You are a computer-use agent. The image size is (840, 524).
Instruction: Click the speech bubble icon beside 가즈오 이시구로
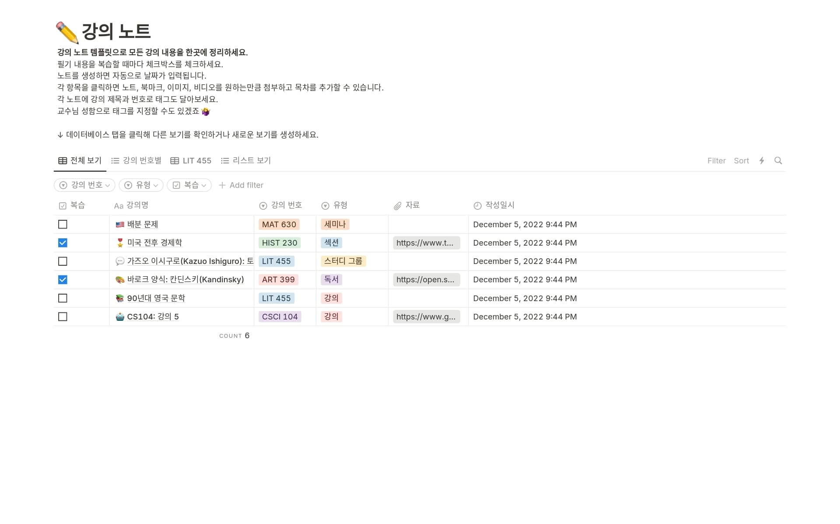pos(120,261)
